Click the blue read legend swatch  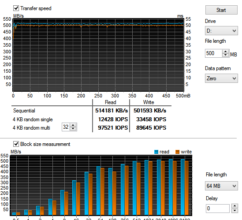coord(156,152)
